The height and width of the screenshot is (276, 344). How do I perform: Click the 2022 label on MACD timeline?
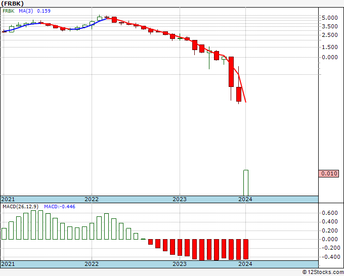click(x=92, y=264)
